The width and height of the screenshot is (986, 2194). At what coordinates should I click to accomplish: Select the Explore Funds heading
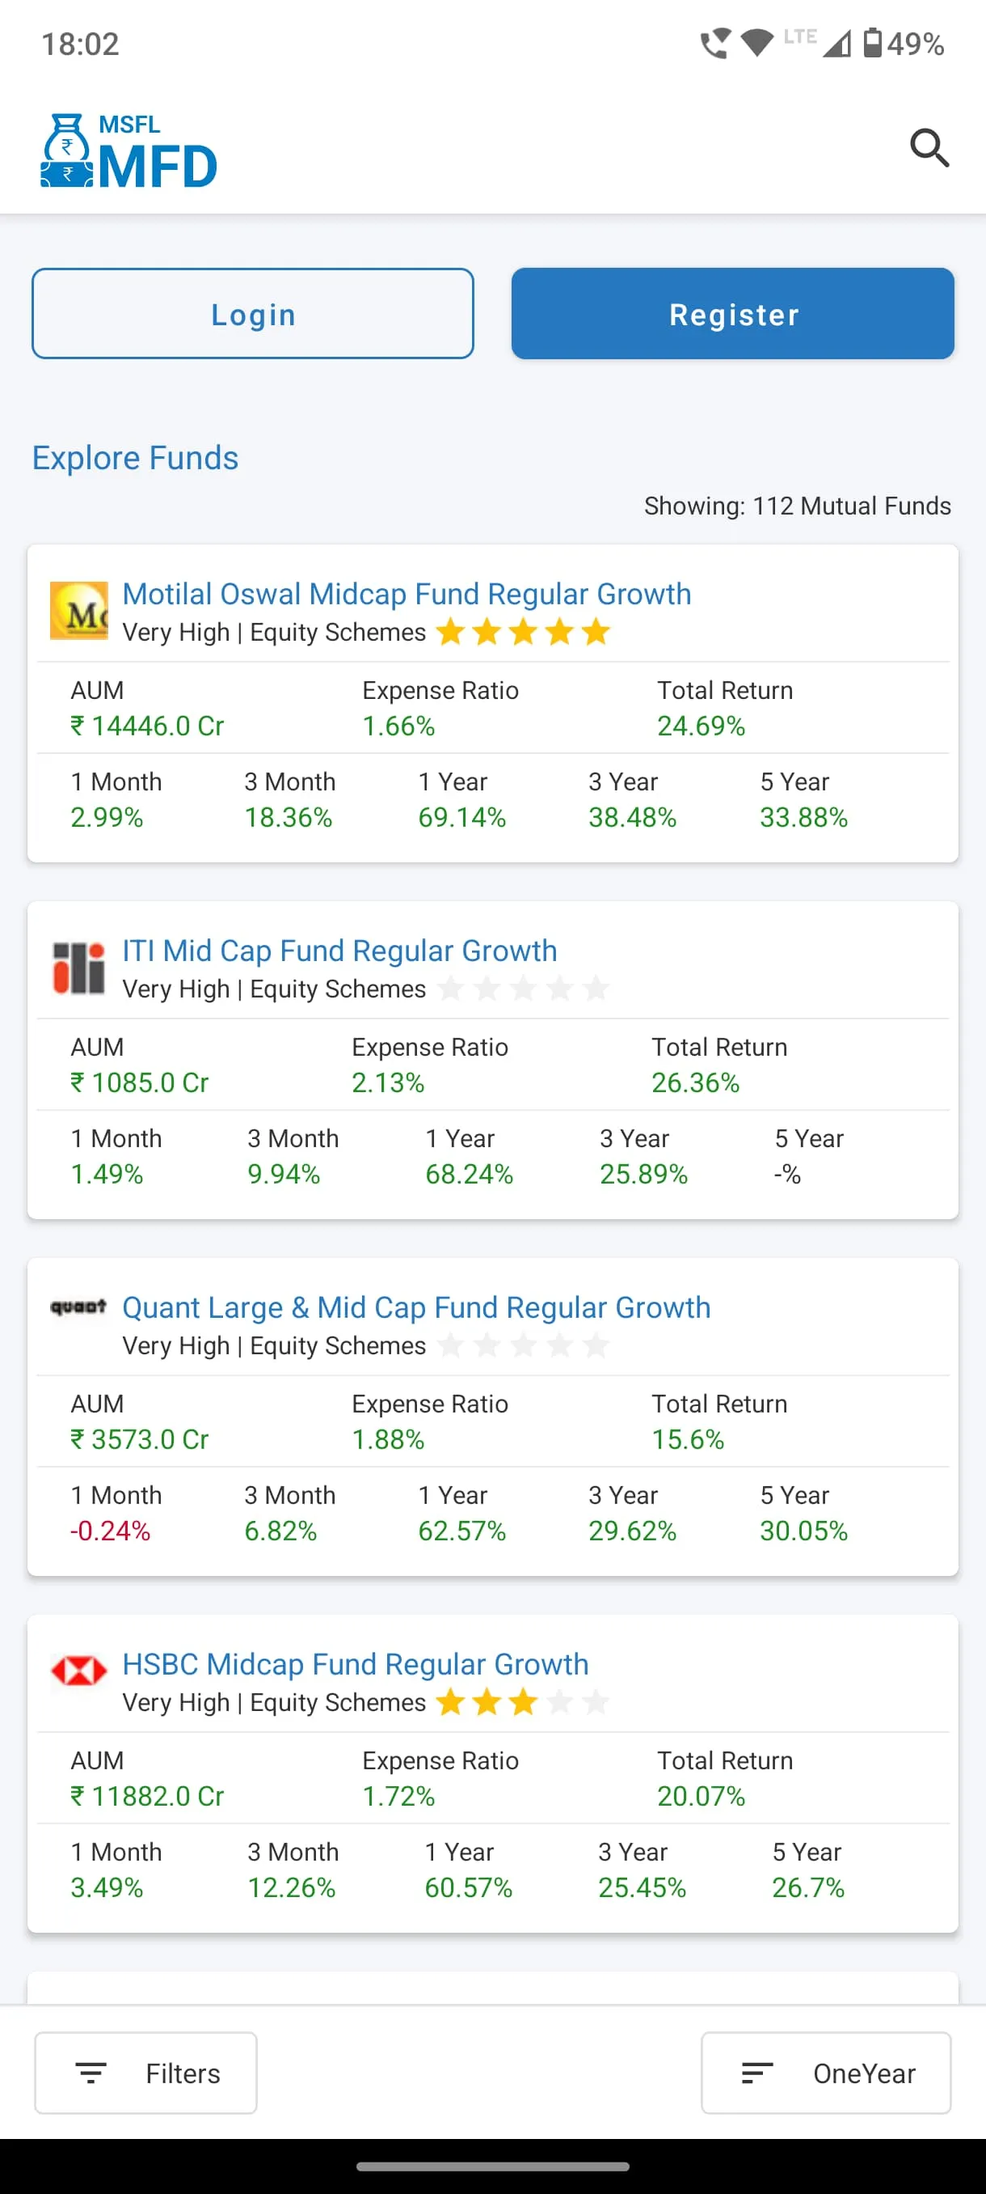tap(135, 458)
